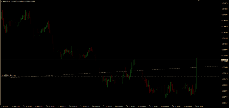The height and width of the screenshot is (108, 229).
Task: Click the 1.34145 price scale value
Action: pyautogui.click(x=225, y=38)
